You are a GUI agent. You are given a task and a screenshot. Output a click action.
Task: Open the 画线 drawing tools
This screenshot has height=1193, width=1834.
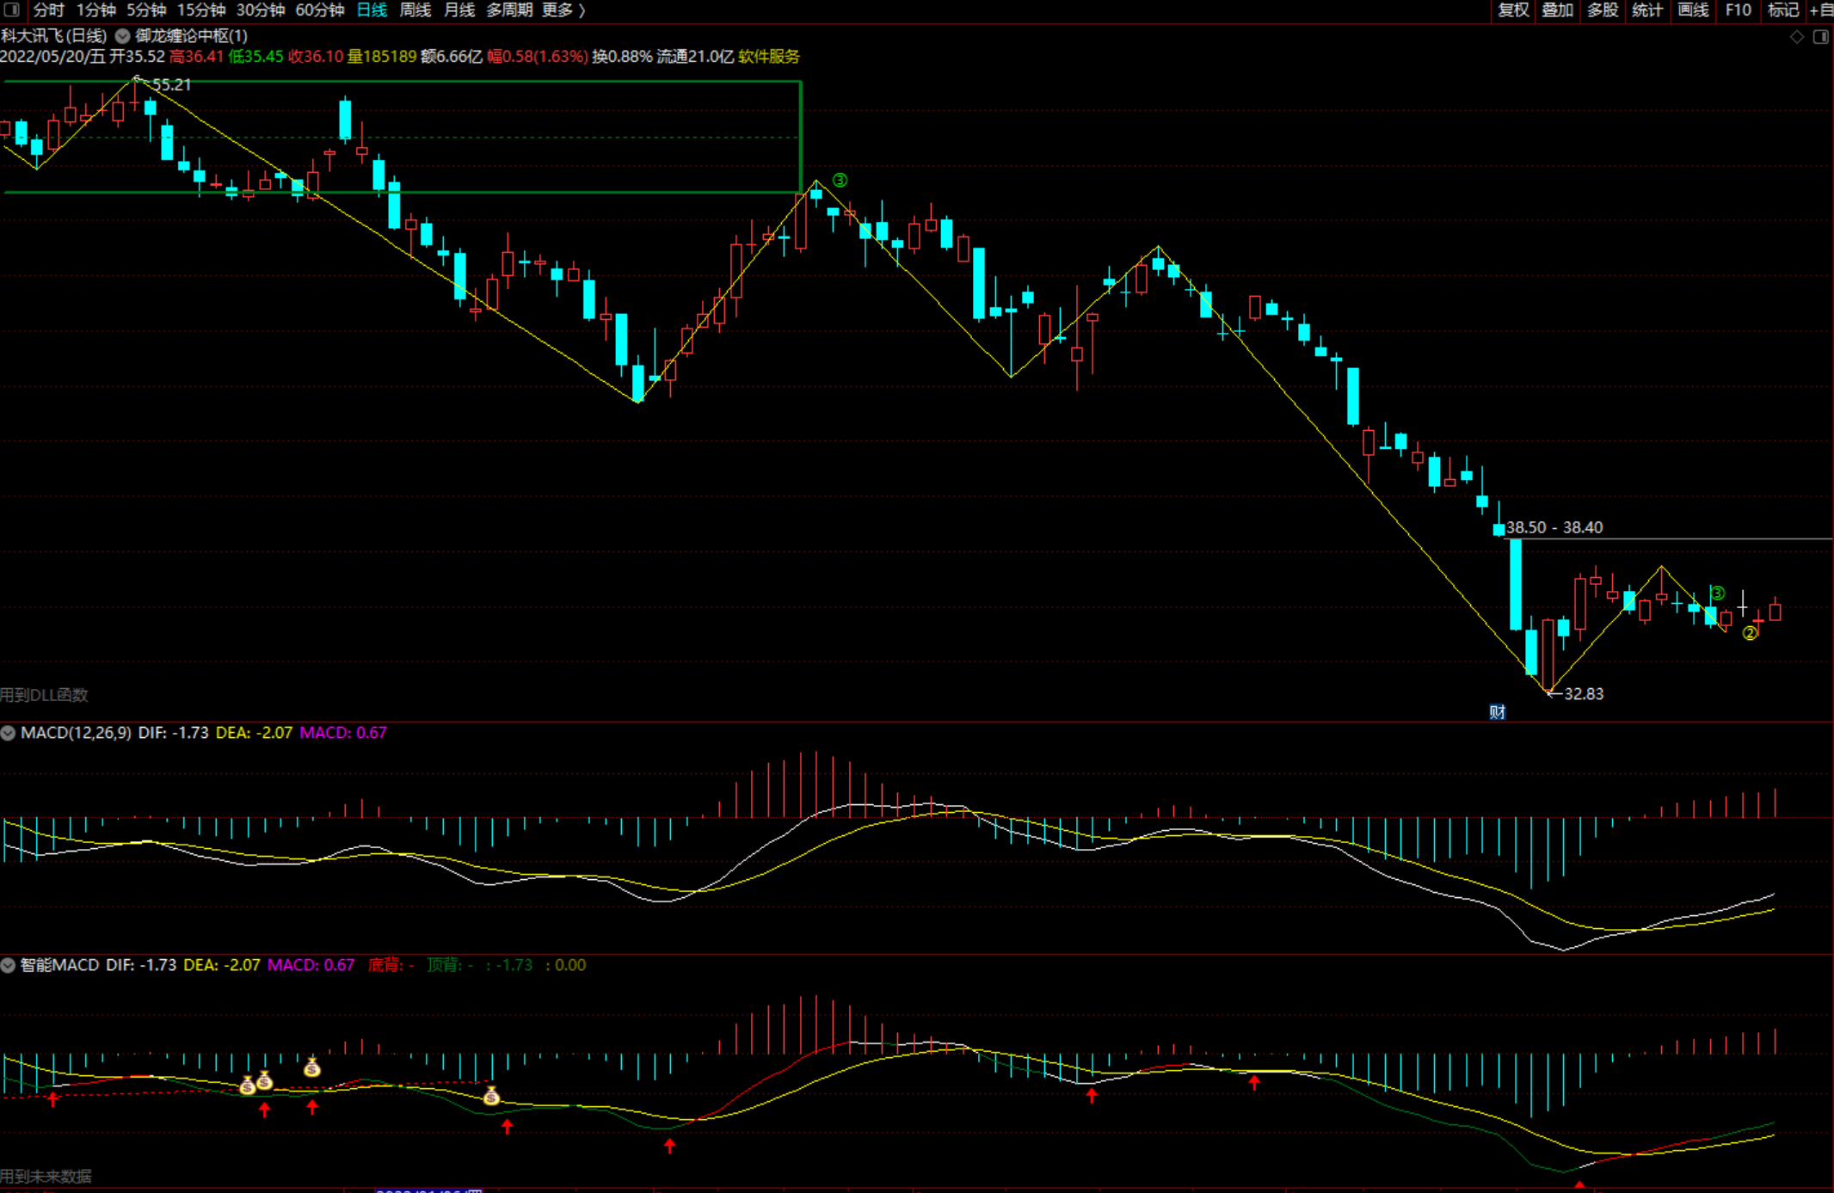pos(1692,10)
